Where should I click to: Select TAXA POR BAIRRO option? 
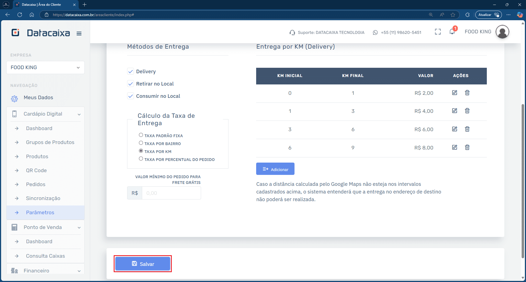[x=141, y=143]
